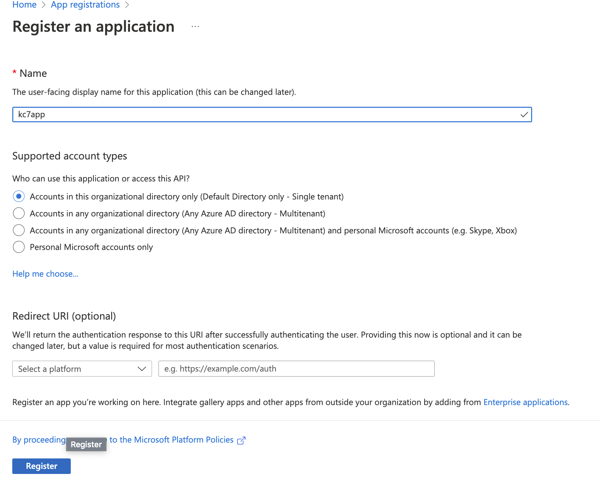Viewport: 600px width, 479px height.
Task: Click the Name field label
Action: (33, 73)
